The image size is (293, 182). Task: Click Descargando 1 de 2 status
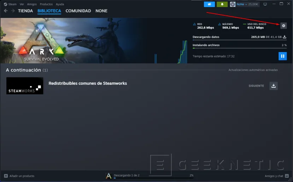127,175
